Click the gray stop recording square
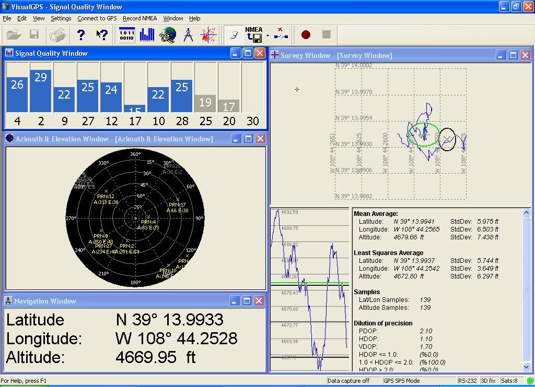 (x=327, y=34)
